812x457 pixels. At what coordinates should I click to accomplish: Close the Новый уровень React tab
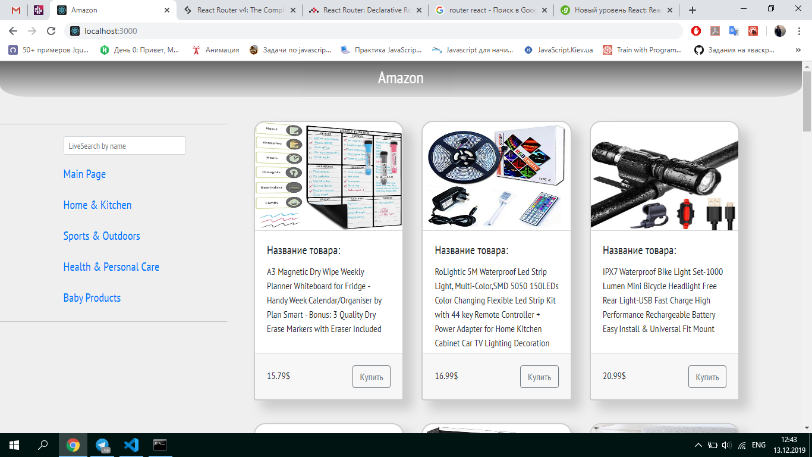671,10
